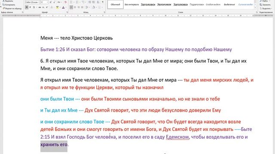Toggle underline formatting
Screen dimensions: 275x154
[34, 7]
